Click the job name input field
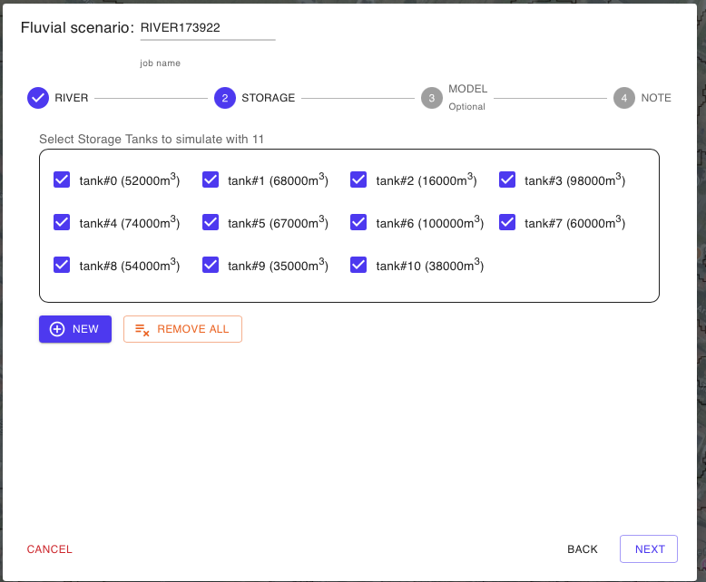Viewport: 706px width, 582px height. coord(207,28)
